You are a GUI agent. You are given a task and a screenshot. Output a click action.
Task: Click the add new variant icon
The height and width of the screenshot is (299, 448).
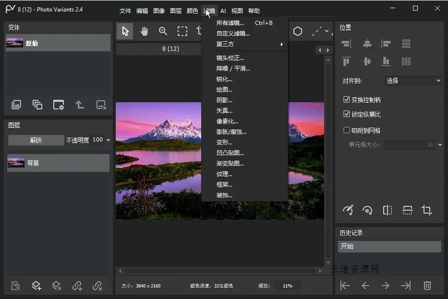(16, 105)
